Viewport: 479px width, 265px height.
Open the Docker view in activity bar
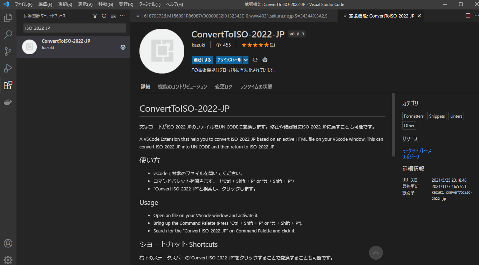click(8, 102)
